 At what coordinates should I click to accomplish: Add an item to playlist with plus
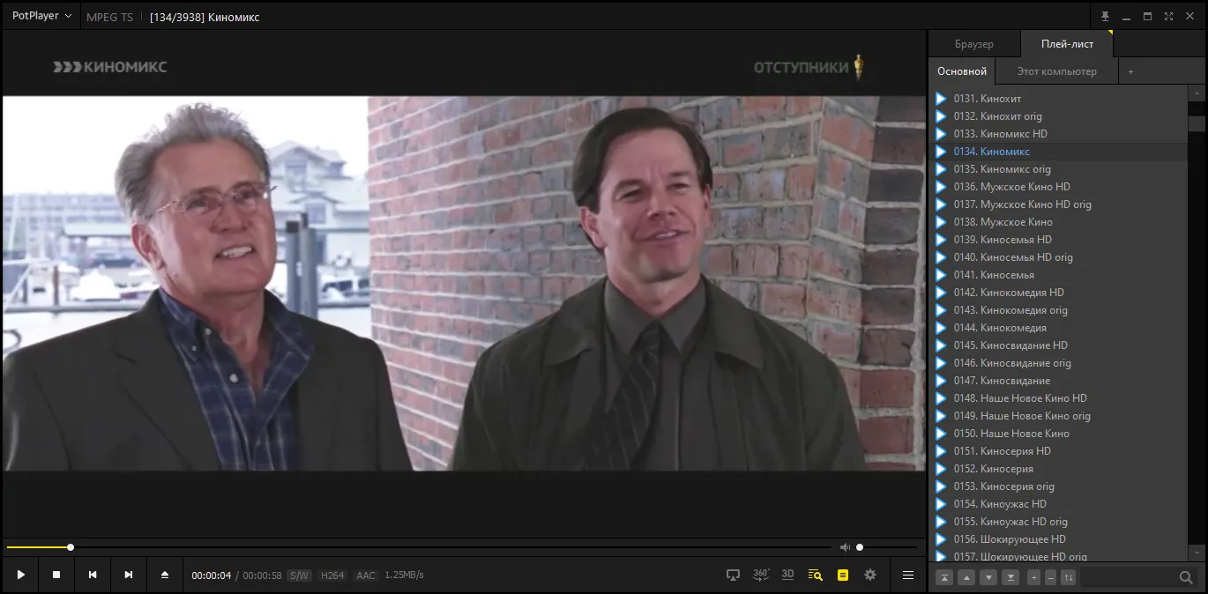point(1033,577)
